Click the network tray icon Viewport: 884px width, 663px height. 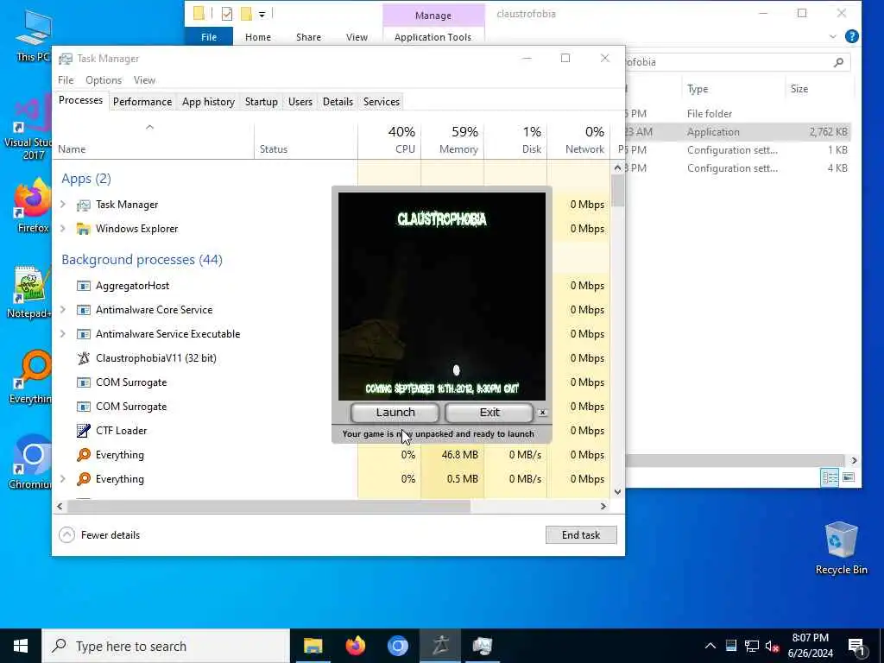click(752, 646)
